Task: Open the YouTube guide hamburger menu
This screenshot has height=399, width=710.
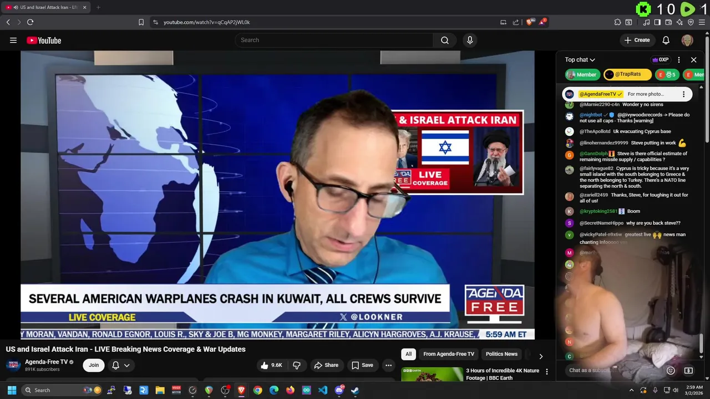Action: 13,40
